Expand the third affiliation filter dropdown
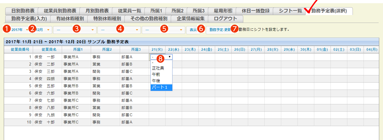Image resolution: width=383 pixels, height=140 pixels. 163,30
